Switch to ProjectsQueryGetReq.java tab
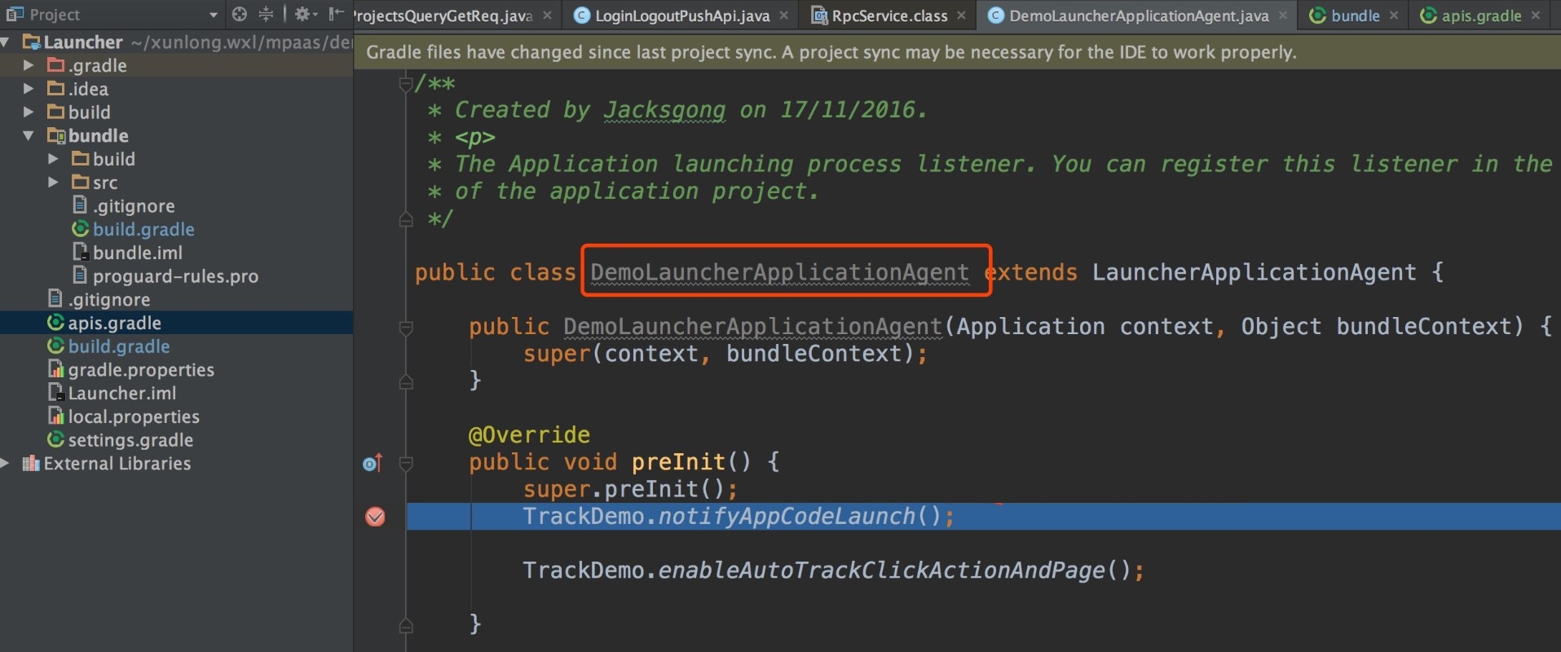The image size is (1561, 652). point(443,15)
